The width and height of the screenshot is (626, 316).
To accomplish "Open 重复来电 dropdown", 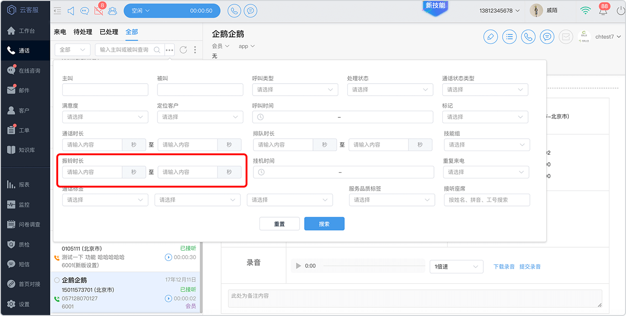I will pos(486,172).
